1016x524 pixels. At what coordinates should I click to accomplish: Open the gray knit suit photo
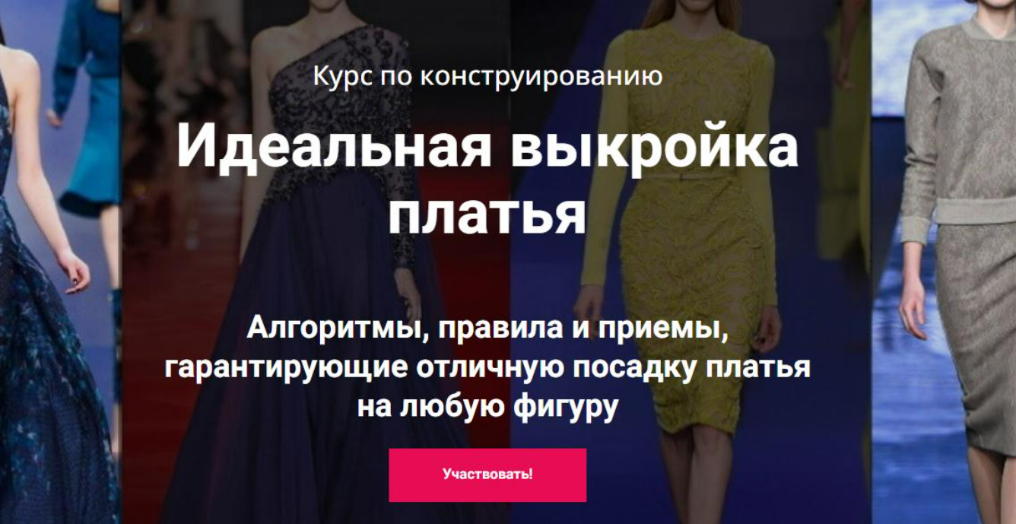944,262
